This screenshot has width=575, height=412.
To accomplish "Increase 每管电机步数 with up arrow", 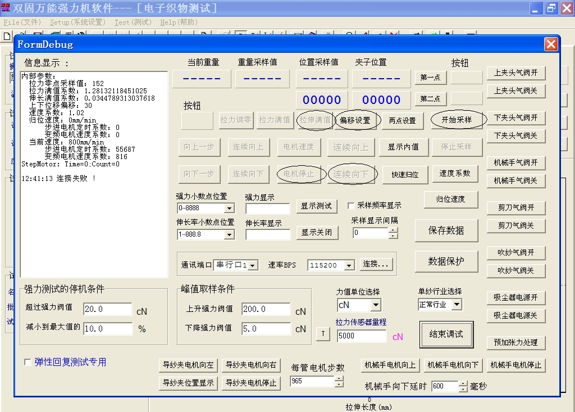I will coord(339,378).
